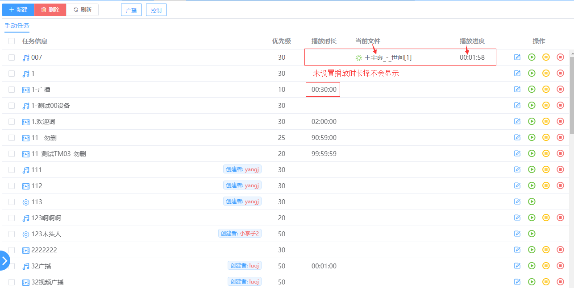The width and height of the screenshot is (574, 288).
Task: Click the 刷新 refresh button
Action: point(83,10)
